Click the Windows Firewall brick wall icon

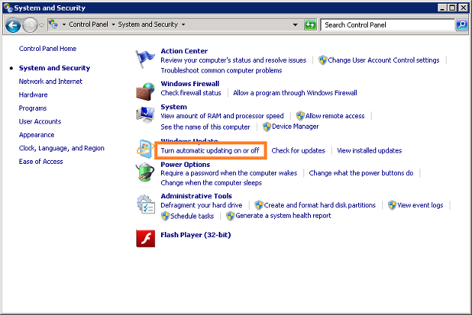145,91
